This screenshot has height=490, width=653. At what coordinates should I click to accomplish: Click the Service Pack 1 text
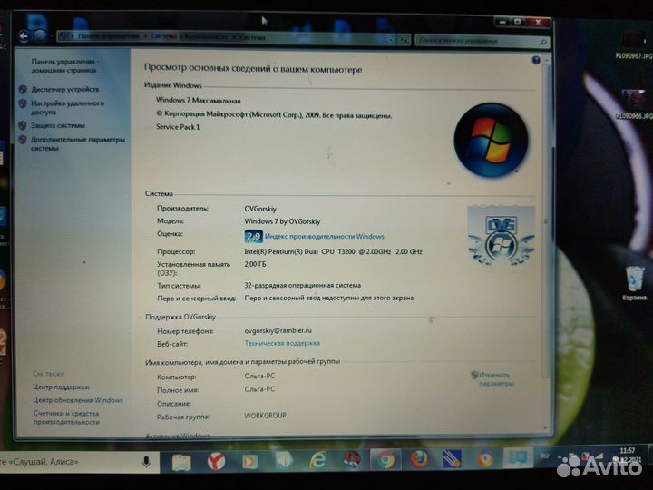179,127
